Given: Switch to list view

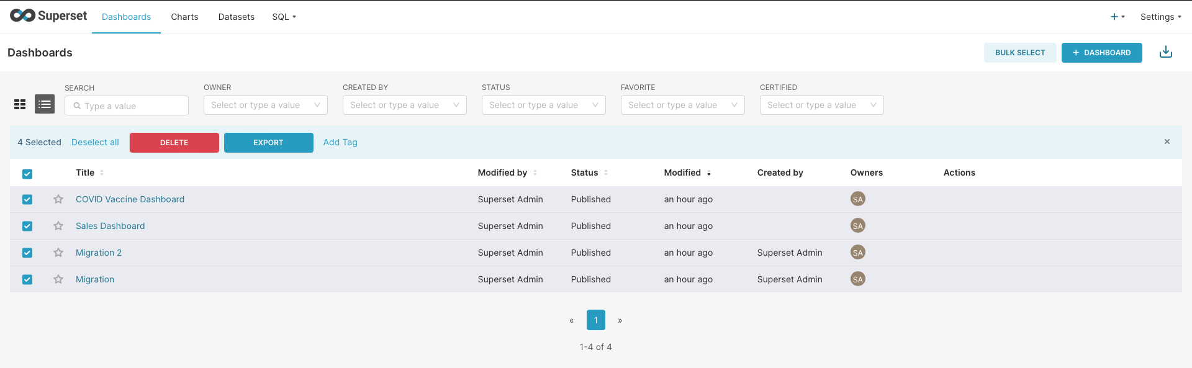Looking at the screenshot, I should tap(45, 104).
